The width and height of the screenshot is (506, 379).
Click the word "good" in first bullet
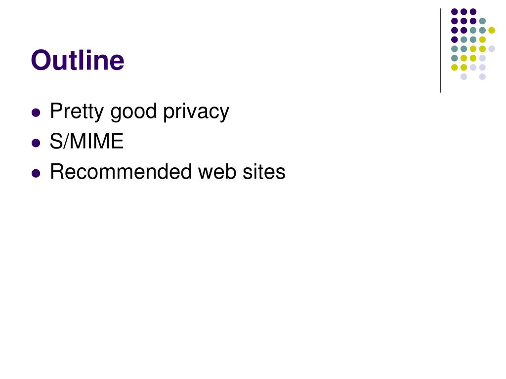point(133,112)
